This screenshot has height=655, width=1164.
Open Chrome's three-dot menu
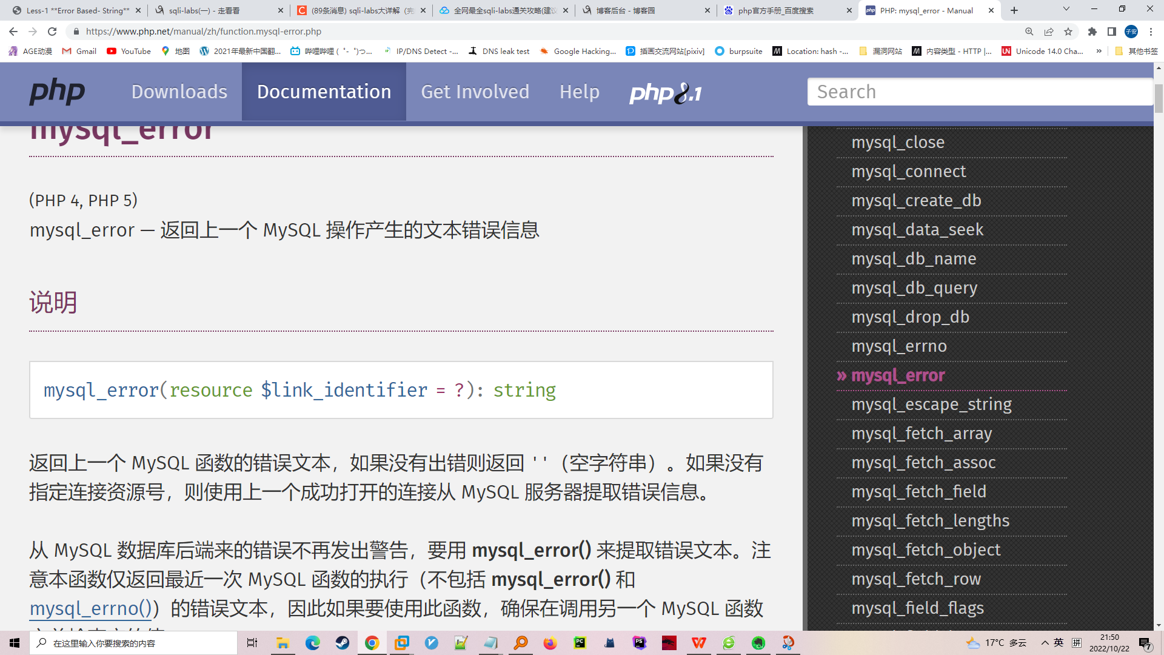click(x=1151, y=32)
